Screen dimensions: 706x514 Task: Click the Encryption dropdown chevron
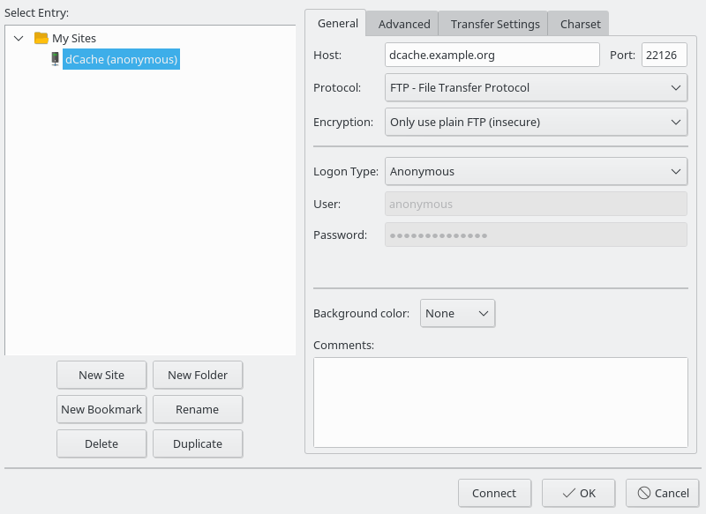coord(676,122)
